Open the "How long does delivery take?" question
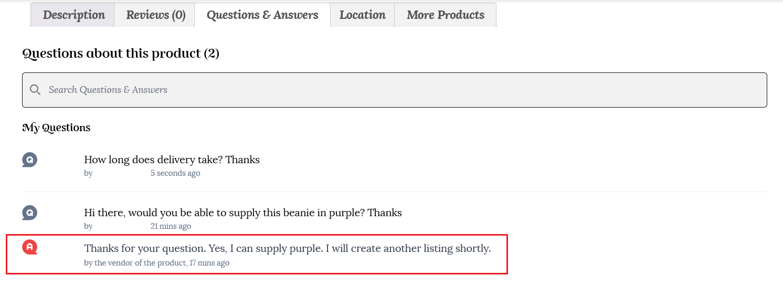783x286 pixels. pyautogui.click(x=172, y=160)
